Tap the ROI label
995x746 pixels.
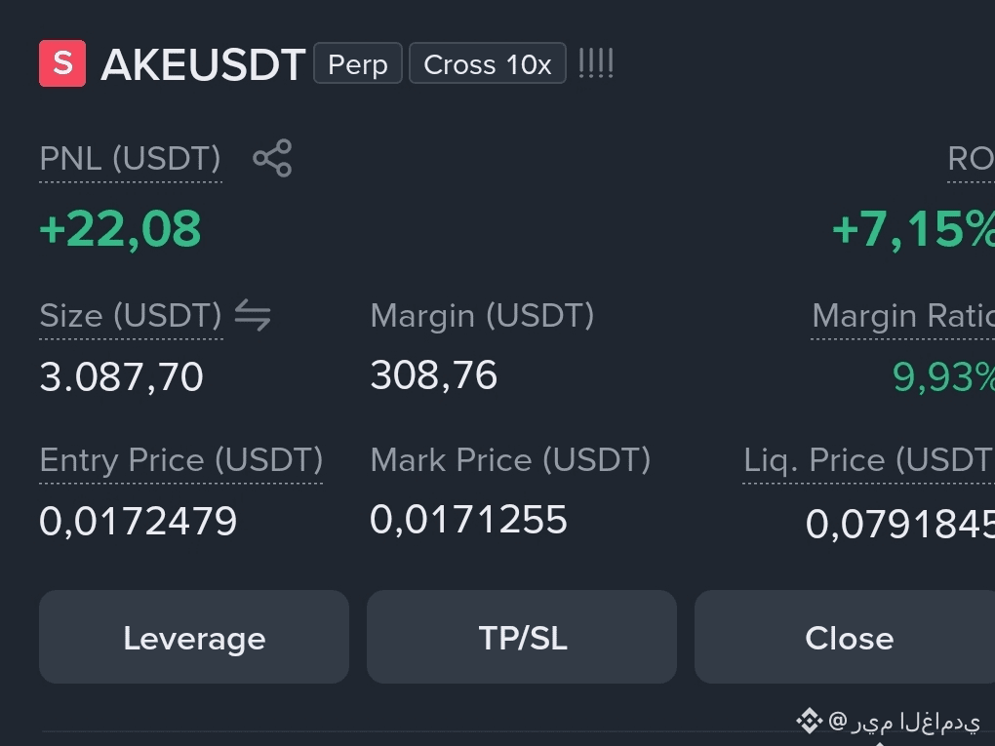(x=971, y=159)
